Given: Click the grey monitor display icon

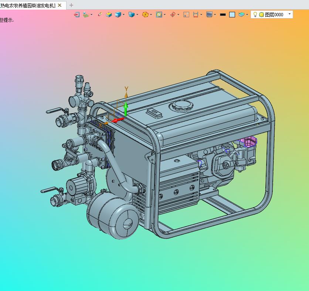Looking at the screenshot, I should coord(209,14).
